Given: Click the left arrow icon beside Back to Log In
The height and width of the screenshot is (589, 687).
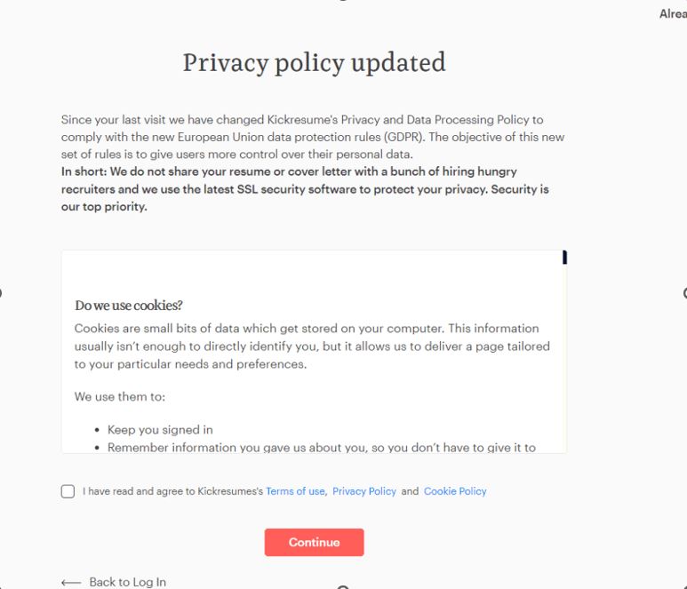Looking at the screenshot, I should [71, 583].
